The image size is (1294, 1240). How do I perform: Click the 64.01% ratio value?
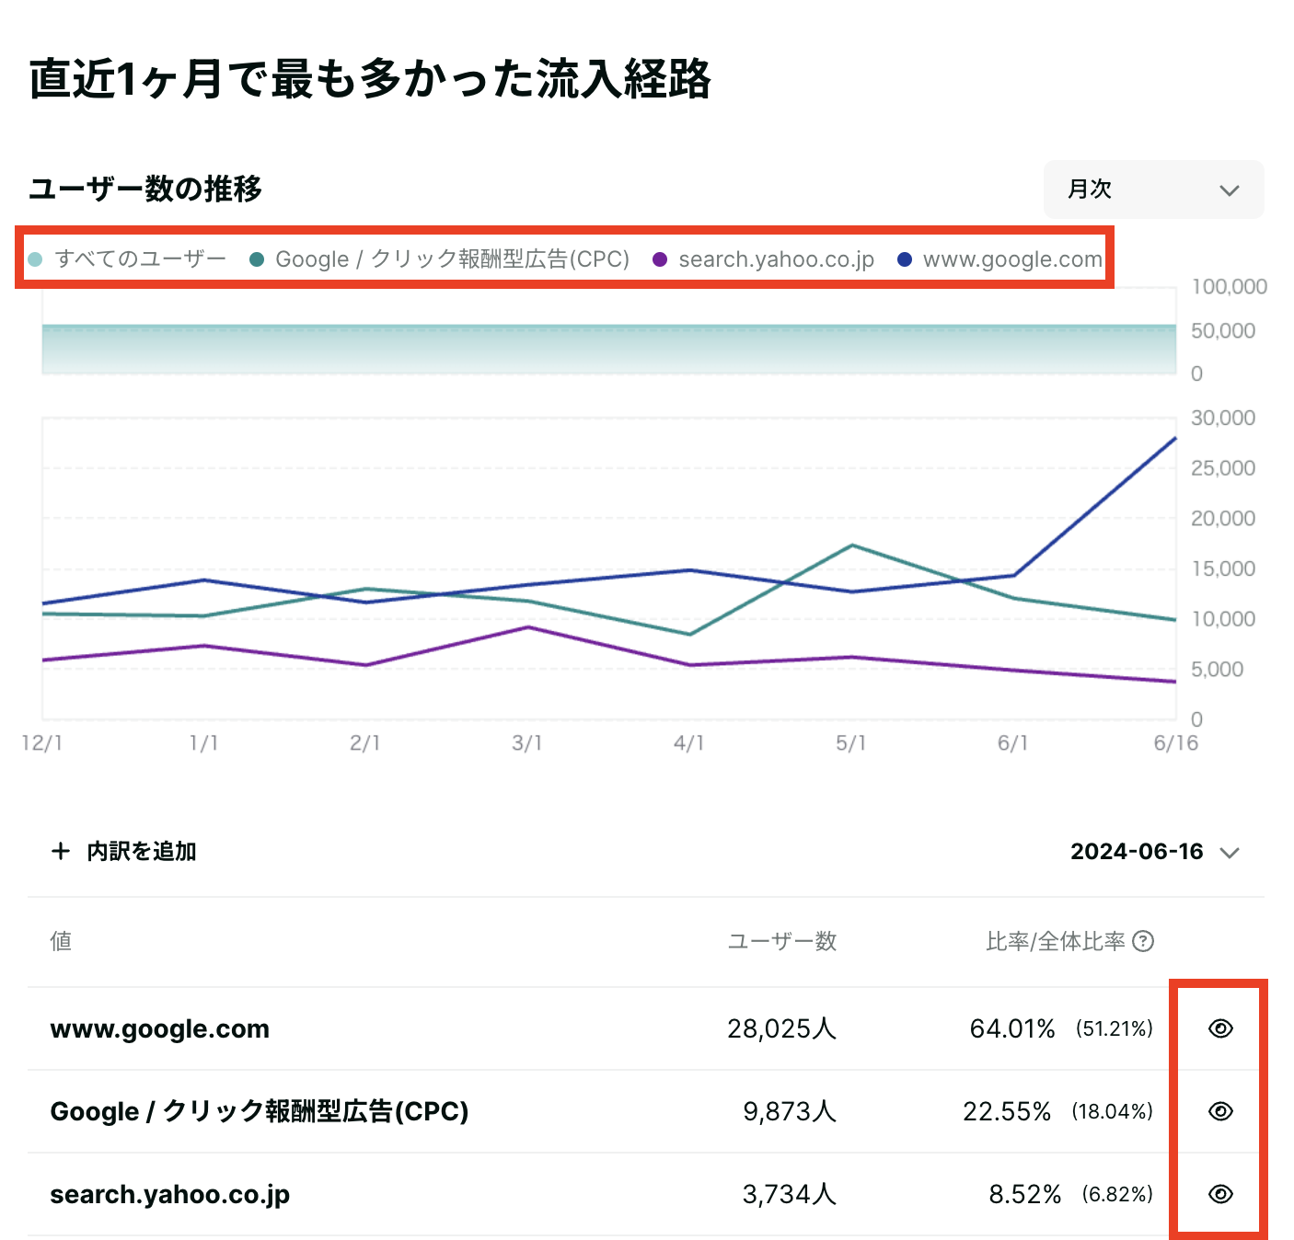[x=1012, y=1028]
